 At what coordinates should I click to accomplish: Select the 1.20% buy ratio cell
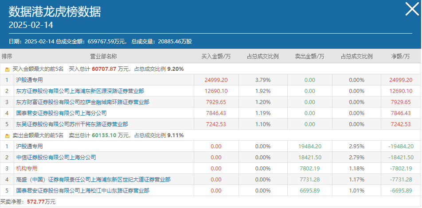pyautogui.click(x=263, y=102)
